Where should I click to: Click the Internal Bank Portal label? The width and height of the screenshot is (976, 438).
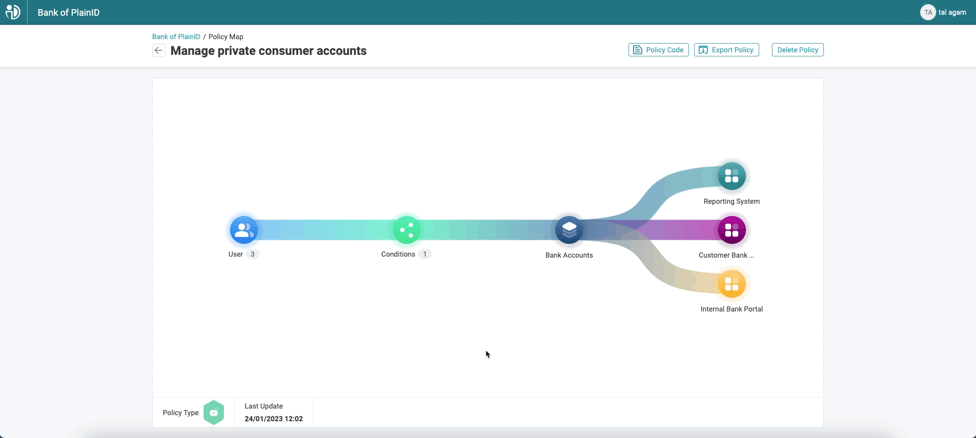pos(732,309)
